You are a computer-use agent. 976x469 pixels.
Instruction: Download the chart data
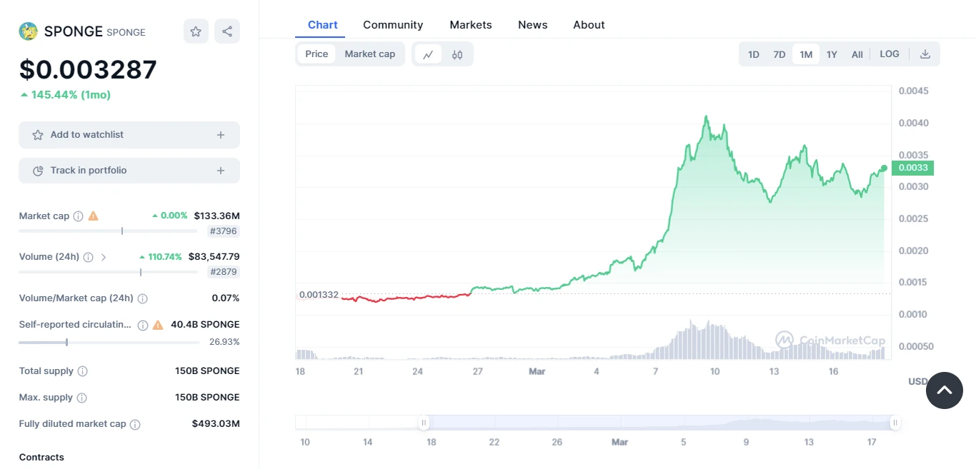(x=925, y=54)
